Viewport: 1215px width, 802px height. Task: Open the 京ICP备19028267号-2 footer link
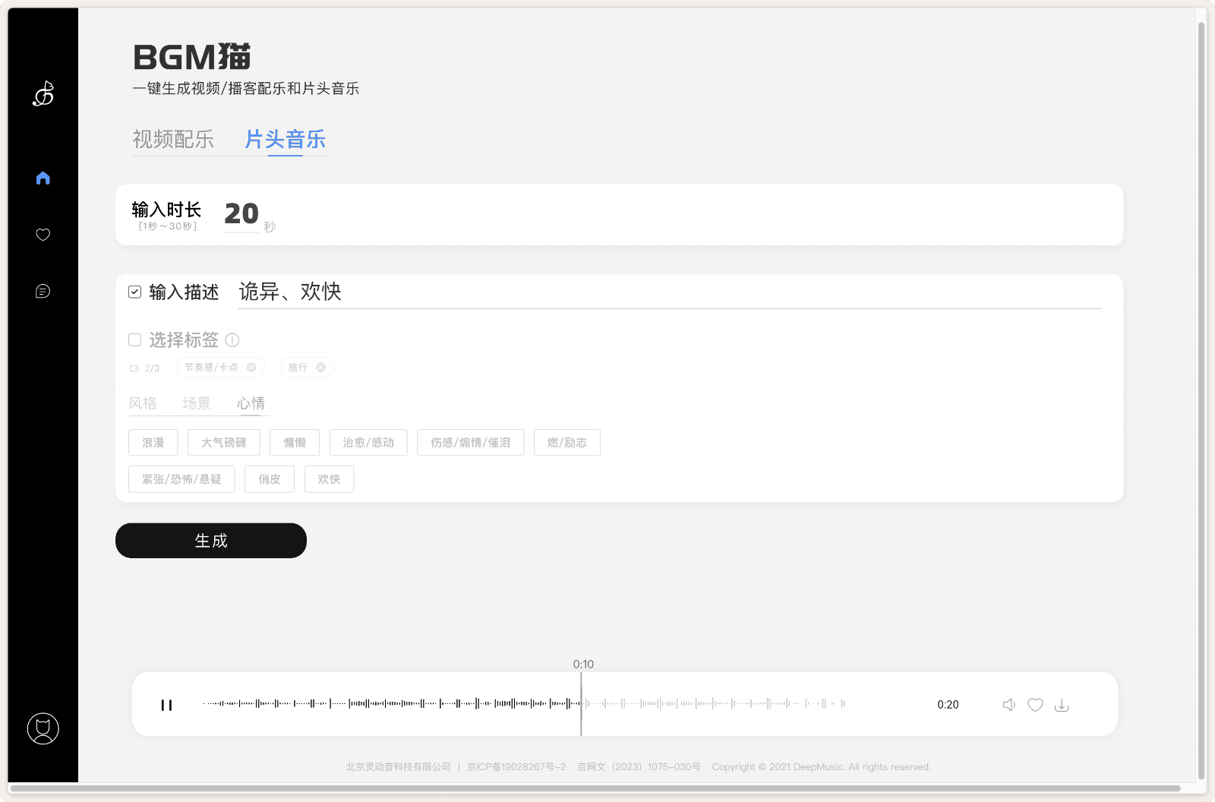pos(516,767)
